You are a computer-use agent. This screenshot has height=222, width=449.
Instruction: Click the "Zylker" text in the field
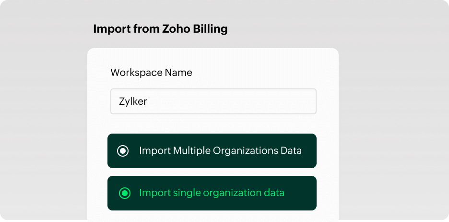click(x=133, y=101)
